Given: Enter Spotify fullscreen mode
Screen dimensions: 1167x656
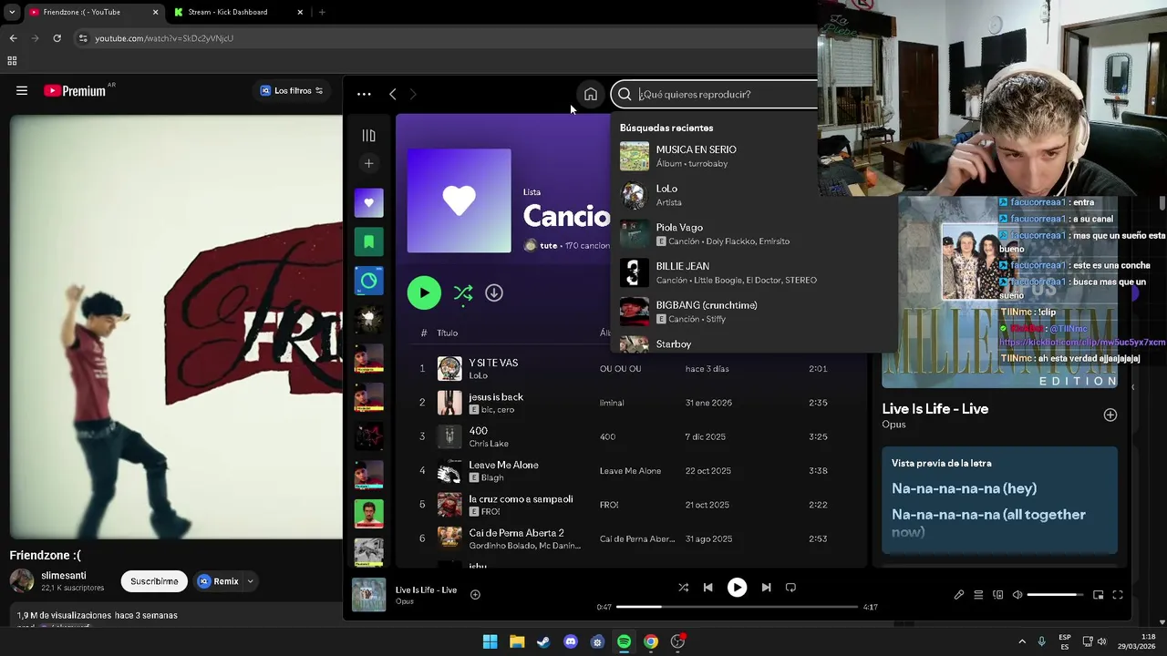Looking at the screenshot, I should pos(1118,595).
